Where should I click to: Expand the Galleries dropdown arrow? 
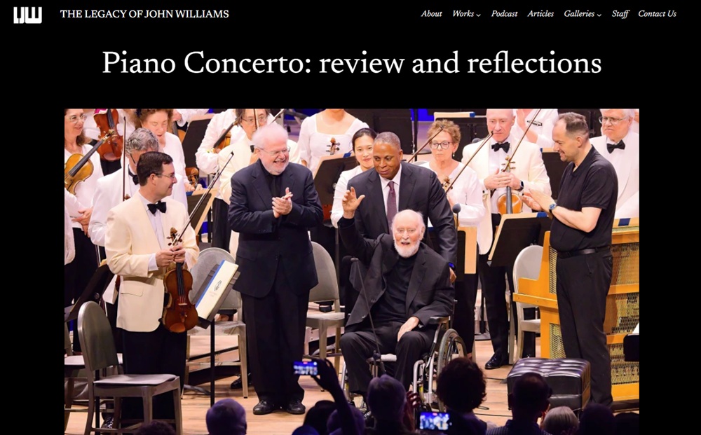pyautogui.click(x=599, y=15)
